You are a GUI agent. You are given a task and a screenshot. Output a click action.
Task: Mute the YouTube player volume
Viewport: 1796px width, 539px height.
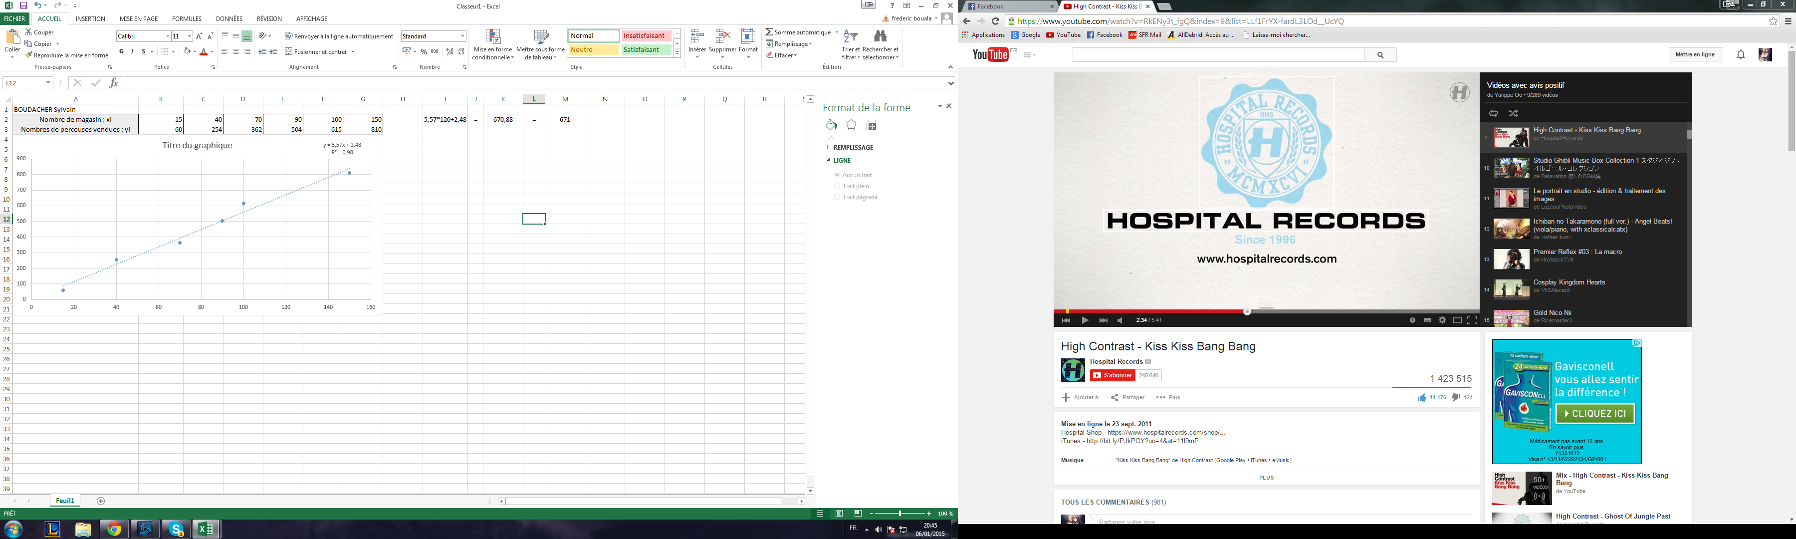click(1121, 320)
